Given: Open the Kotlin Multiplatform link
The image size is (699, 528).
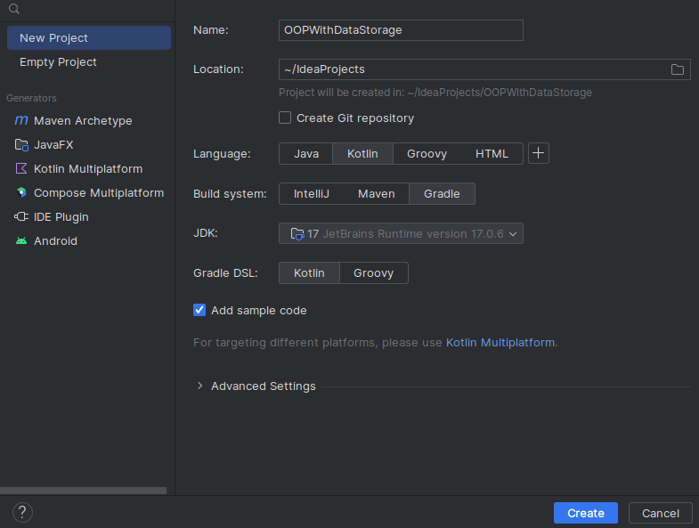Looking at the screenshot, I should 500,343.
